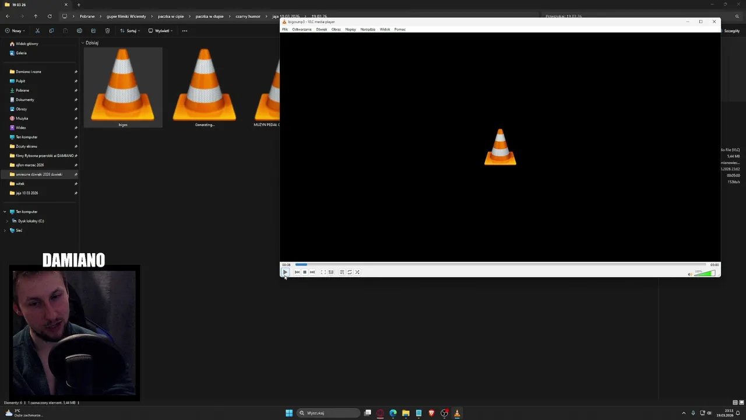The width and height of the screenshot is (746, 420).
Task: Click the paczka w dupie breadcrumb
Action: point(210,16)
